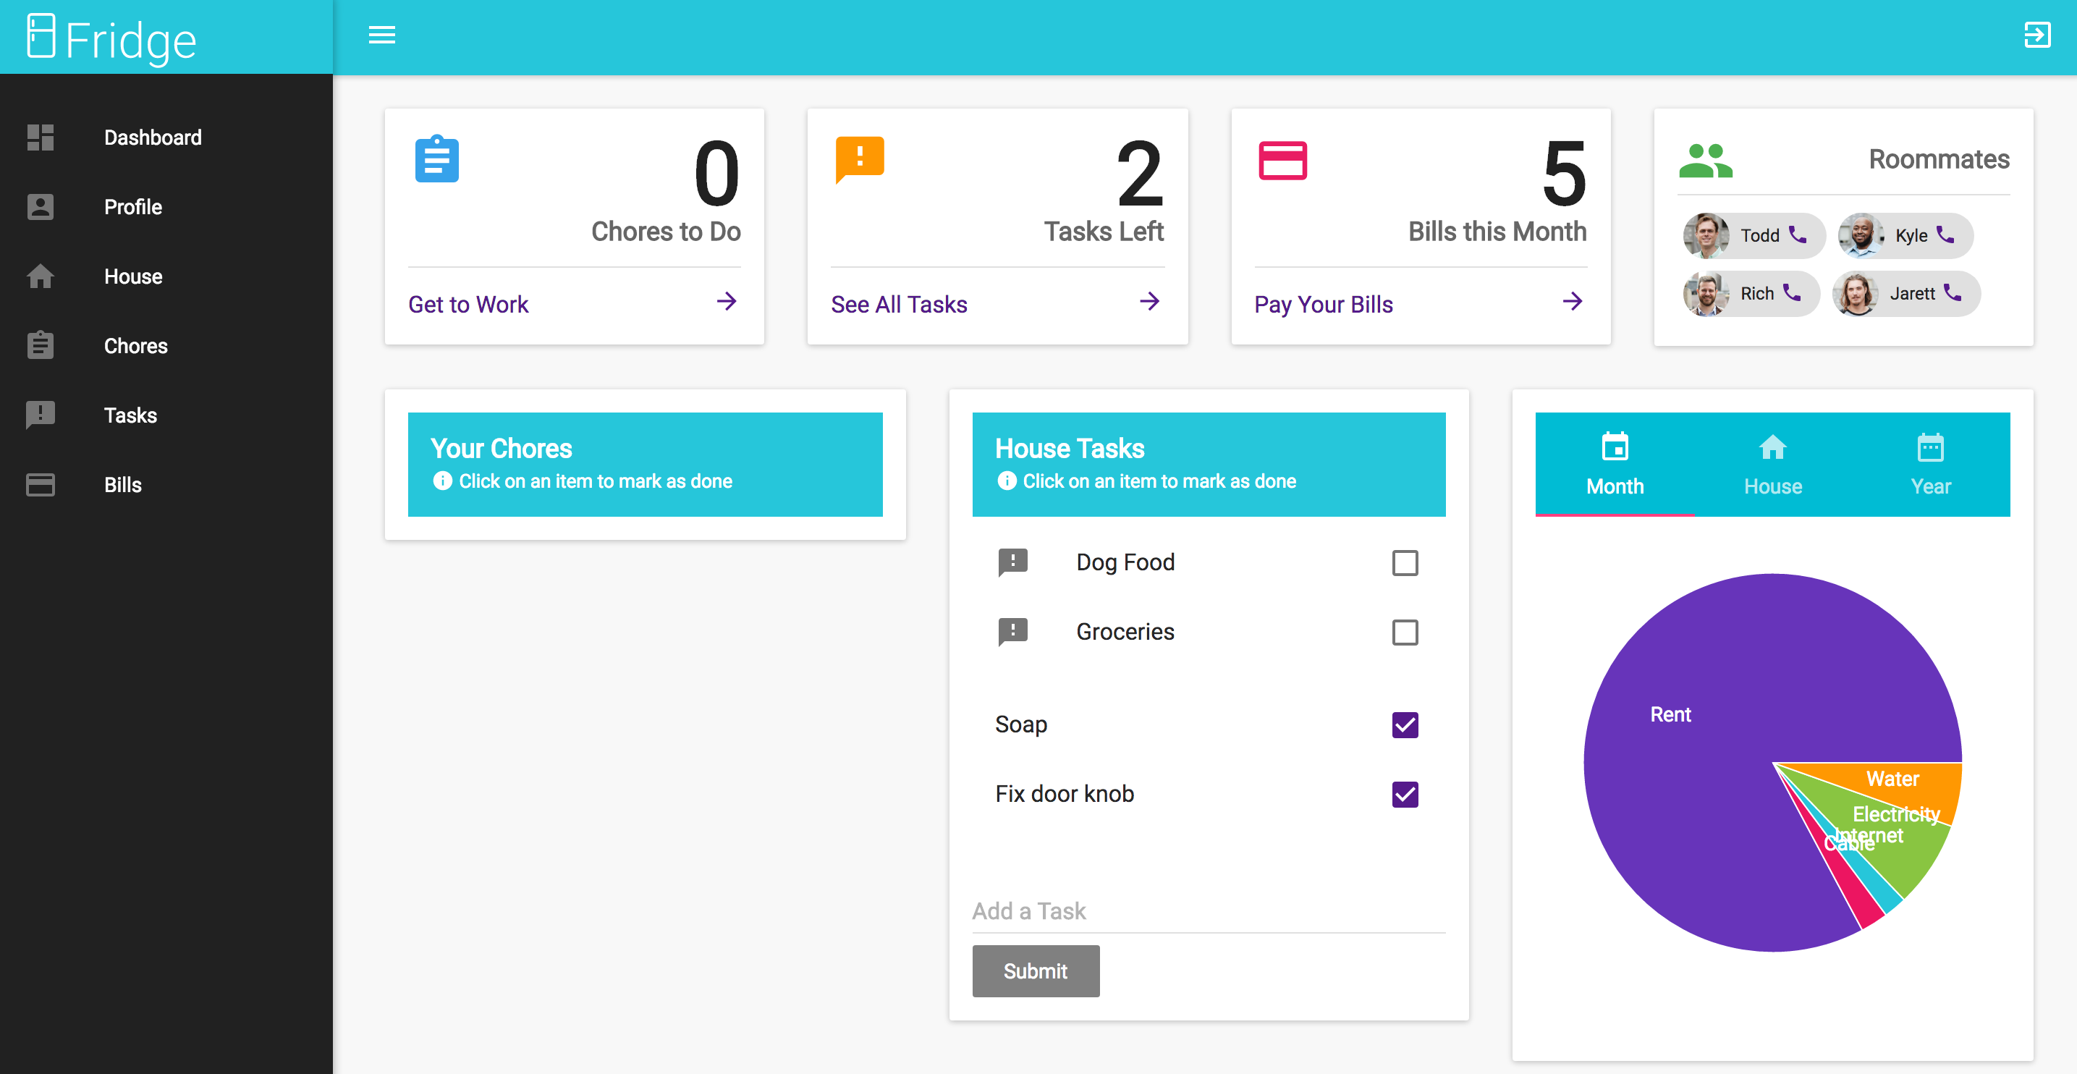Open Pay Your Bills link
This screenshot has height=1074, width=2077.
tap(1322, 305)
